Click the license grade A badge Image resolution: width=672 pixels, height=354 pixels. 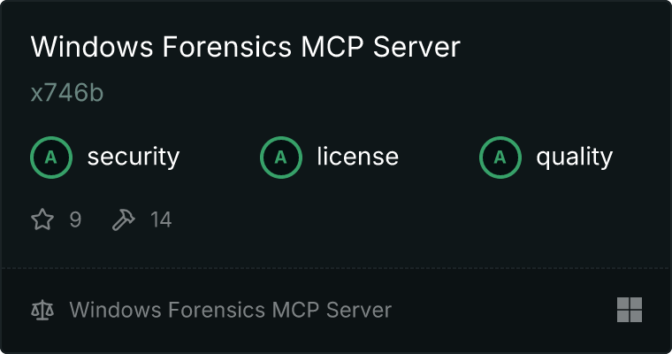(281, 158)
